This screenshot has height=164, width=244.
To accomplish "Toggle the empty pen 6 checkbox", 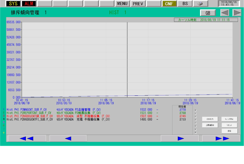I will pos(195,126).
